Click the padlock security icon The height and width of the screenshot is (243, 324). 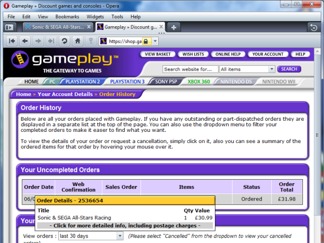(145, 41)
